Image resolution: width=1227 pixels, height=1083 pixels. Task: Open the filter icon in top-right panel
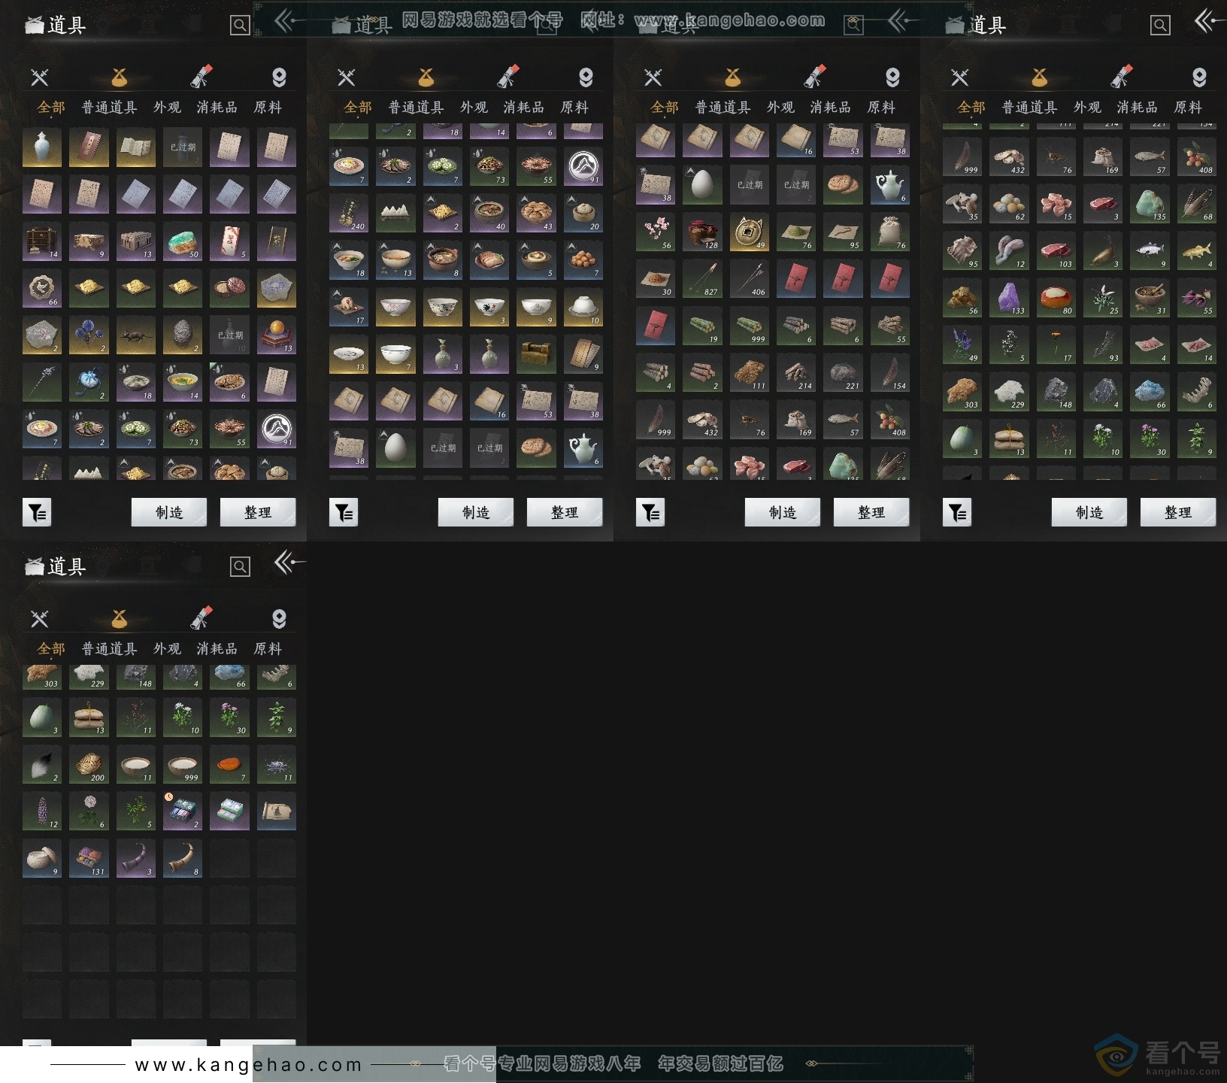coord(957,513)
